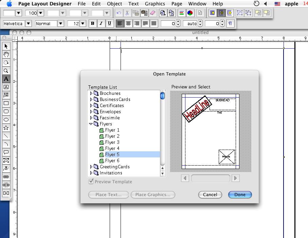Expand the Brochures template folder
308x238 pixels.
pos(91,93)
